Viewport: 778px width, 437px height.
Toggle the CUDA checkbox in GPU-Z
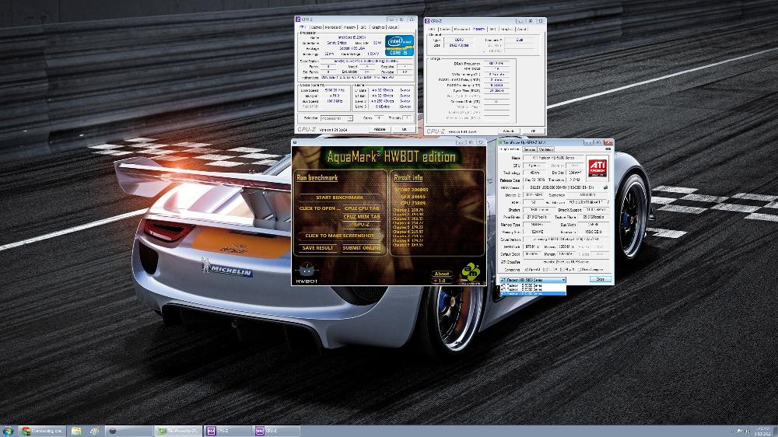[545, 269]
